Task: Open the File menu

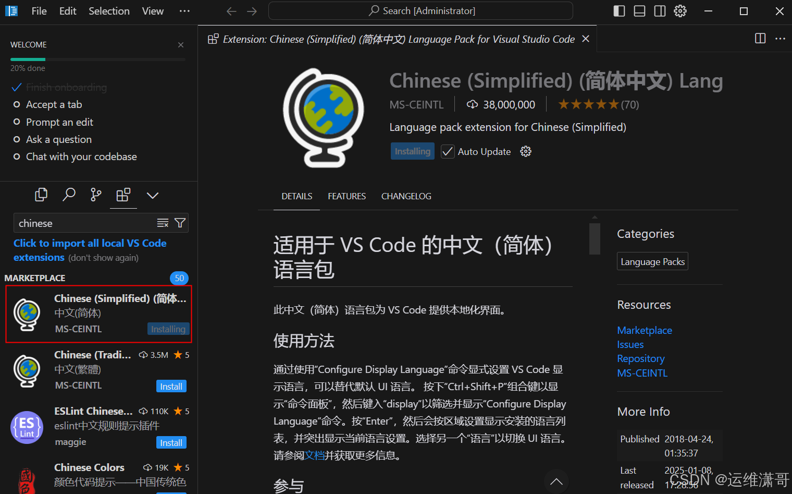Action: (39, 11)
